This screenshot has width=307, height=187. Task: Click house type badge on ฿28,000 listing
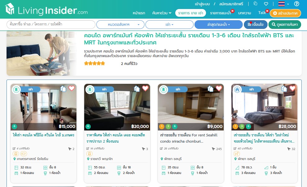coord(237,89)
